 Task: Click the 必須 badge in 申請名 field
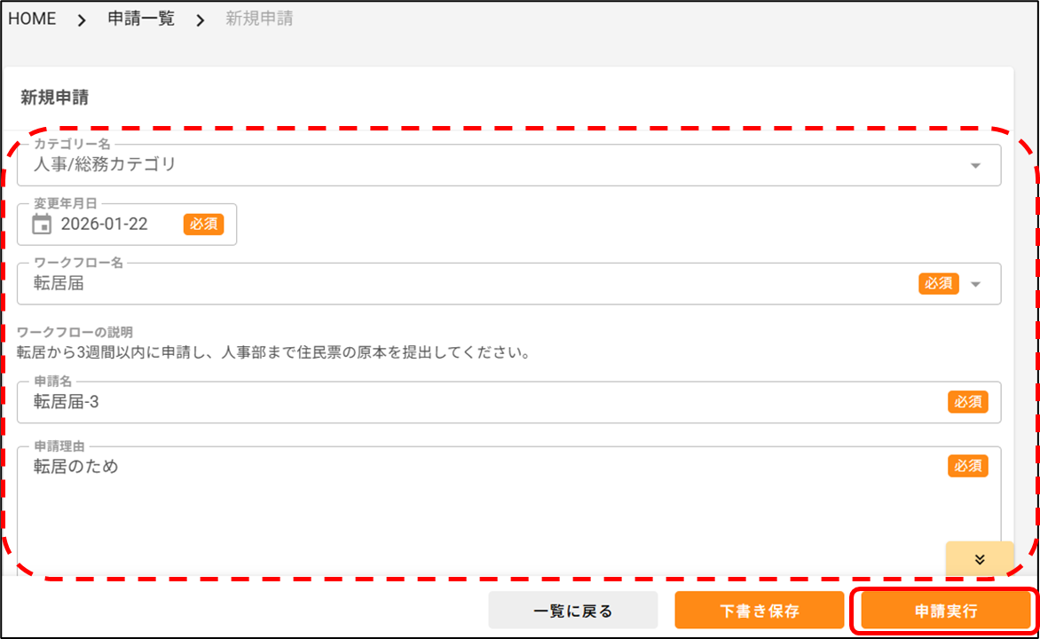967,402
